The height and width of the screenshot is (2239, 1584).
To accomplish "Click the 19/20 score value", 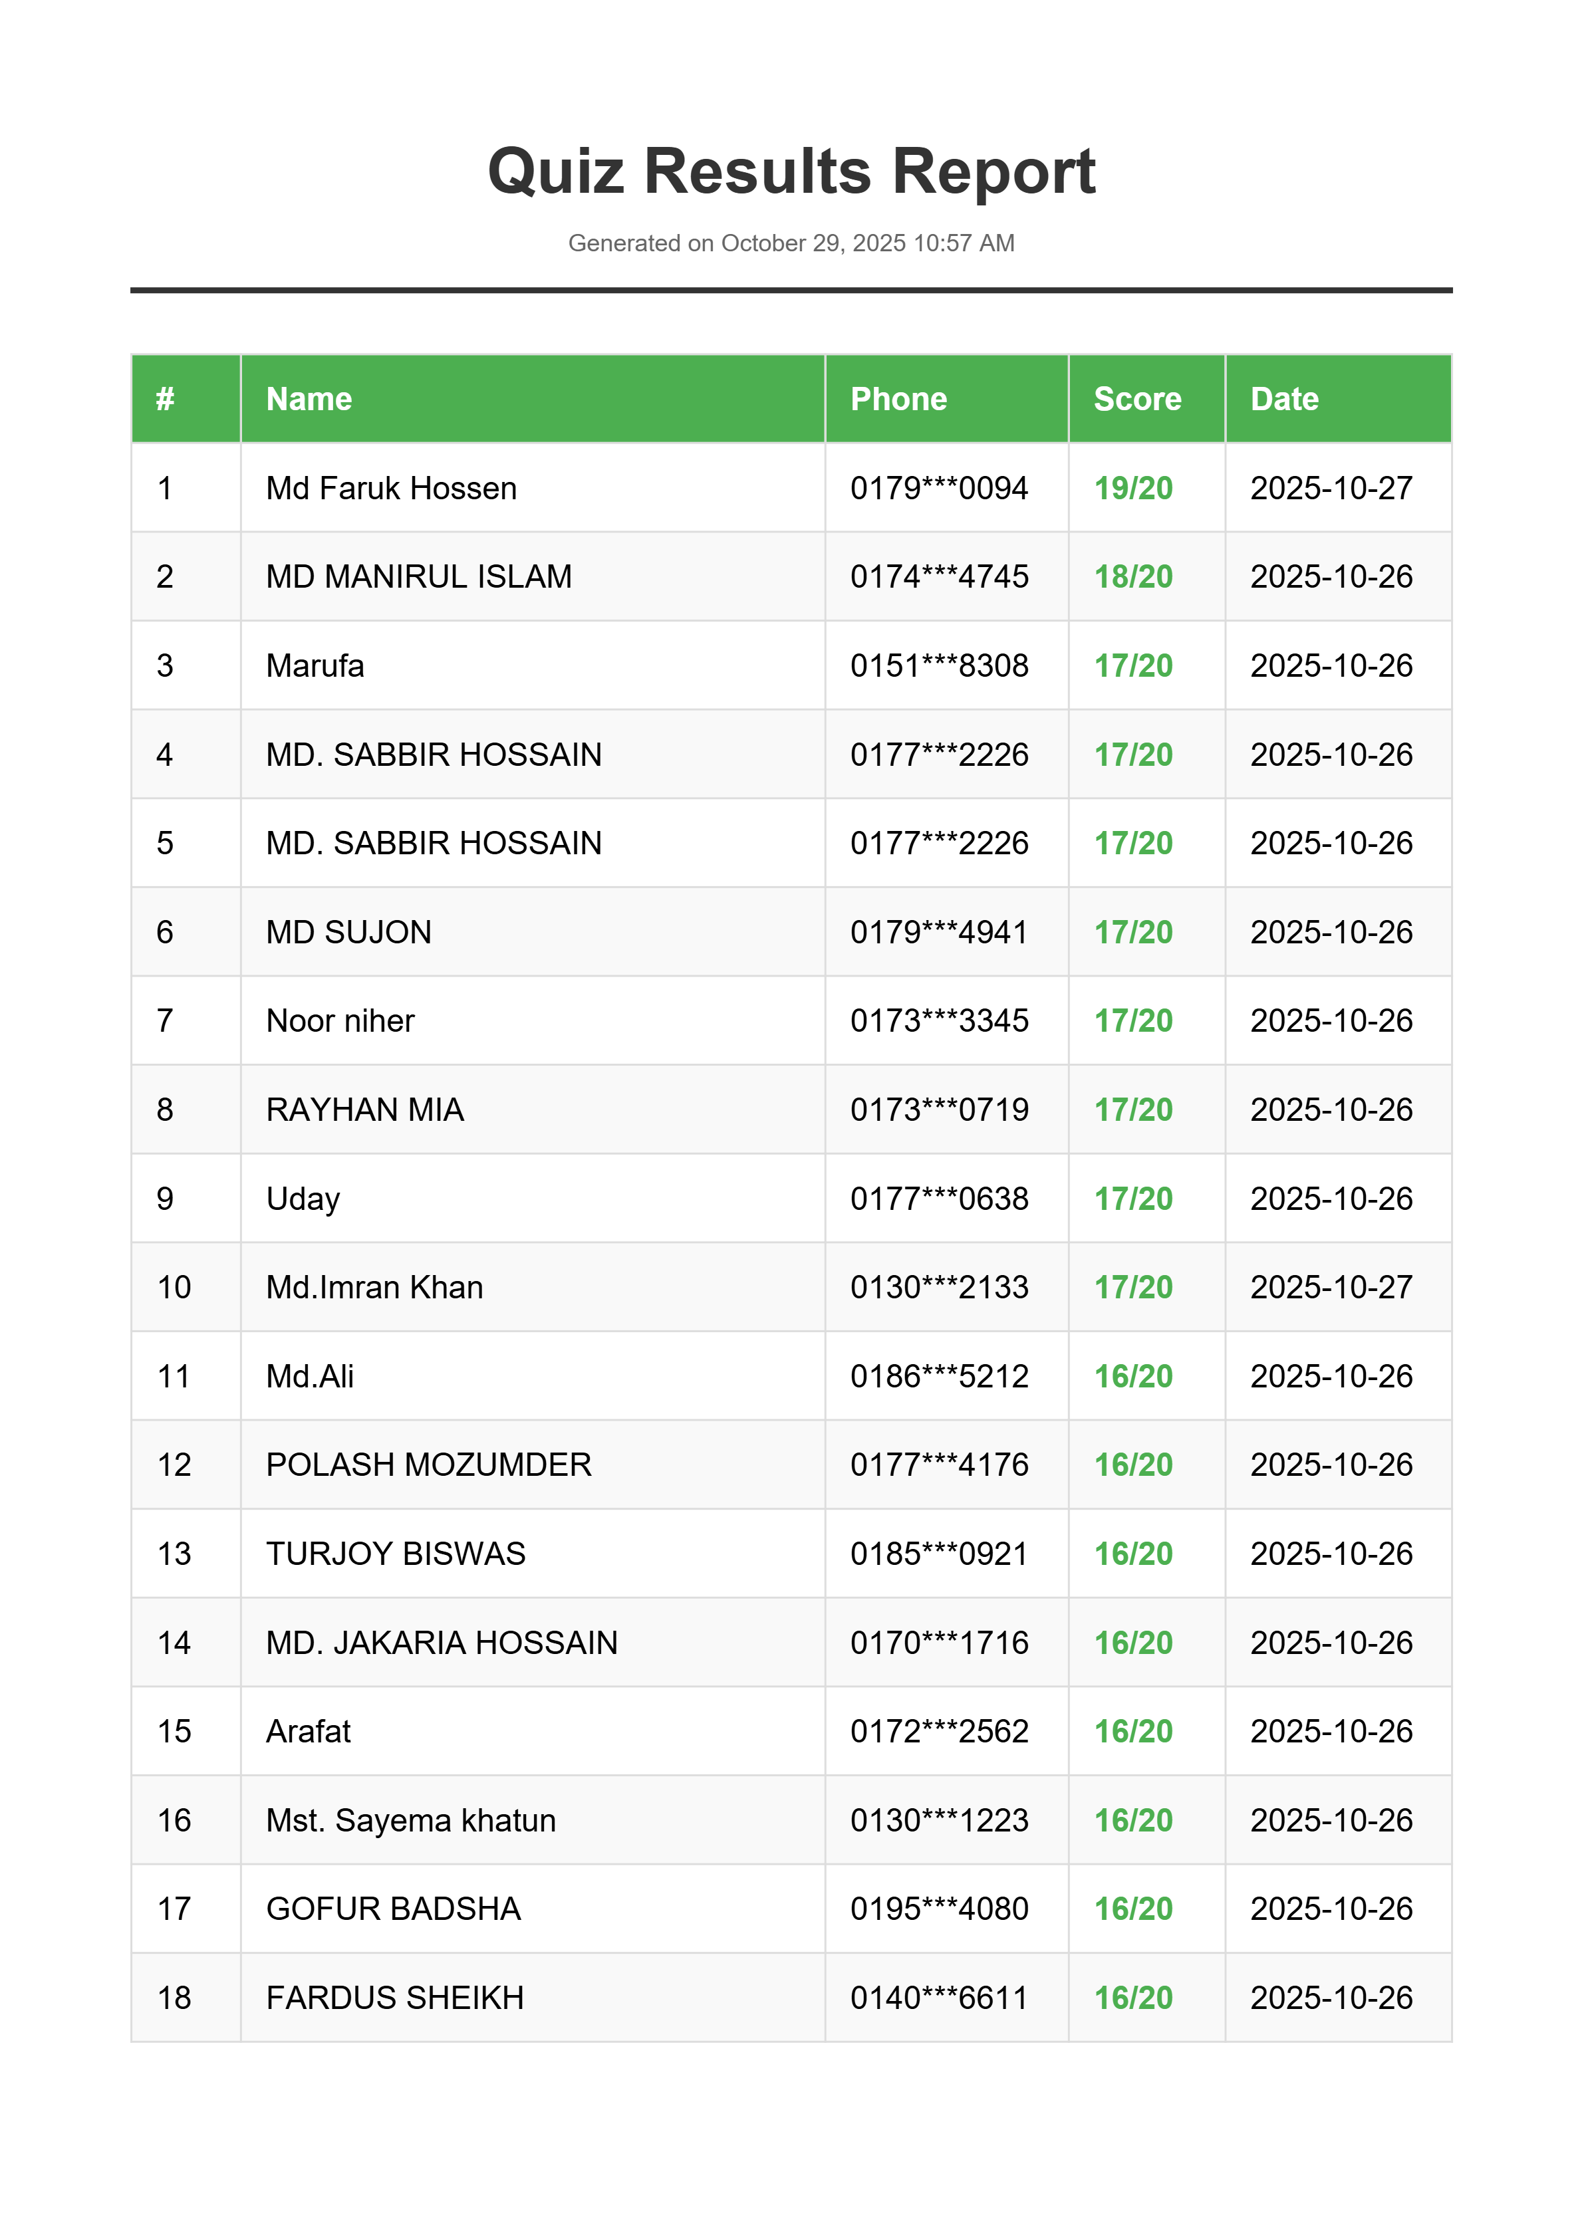I will coord(1133,487).
